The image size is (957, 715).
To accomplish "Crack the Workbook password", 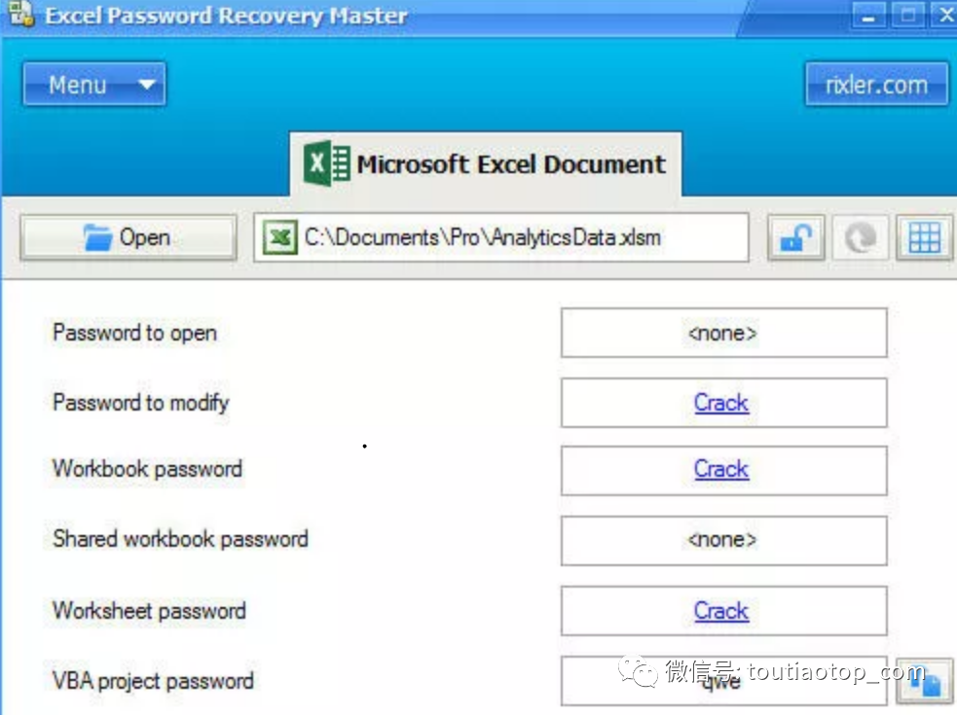I will (x=721, y=469).
